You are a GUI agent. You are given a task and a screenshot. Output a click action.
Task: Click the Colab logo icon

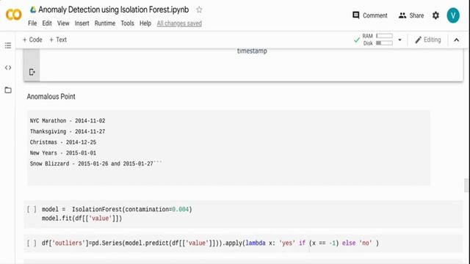[x=13, y=15]
